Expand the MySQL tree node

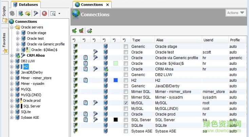coord(12,89)
